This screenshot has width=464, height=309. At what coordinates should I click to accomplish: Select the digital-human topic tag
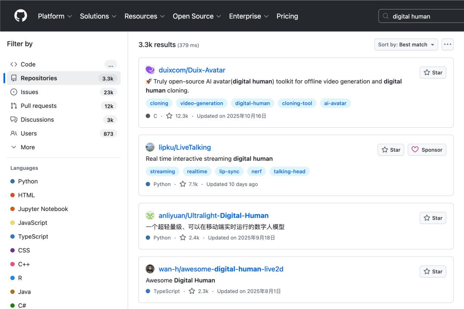tap(253, 103)
